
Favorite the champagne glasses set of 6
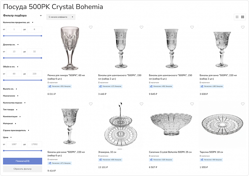[192, 27]
